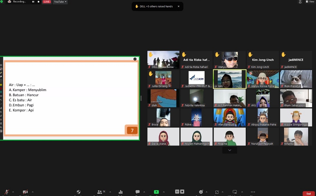Open the Polls bar-chart icon
The height and width of the screenshot is (196, 316).
tap(121, 192)
